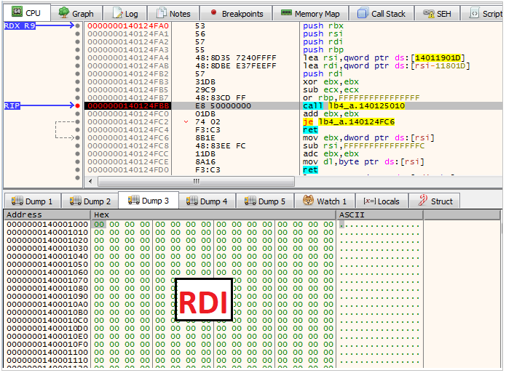506x373 pixels.
Task: Select the first hex byte at 0000000140001000
Action: tap(99, 225)
